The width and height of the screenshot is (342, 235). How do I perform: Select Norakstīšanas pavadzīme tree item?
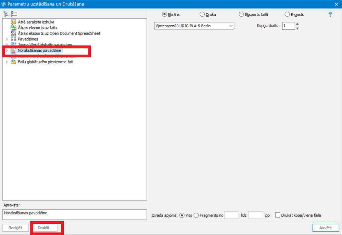pos(39,51)
